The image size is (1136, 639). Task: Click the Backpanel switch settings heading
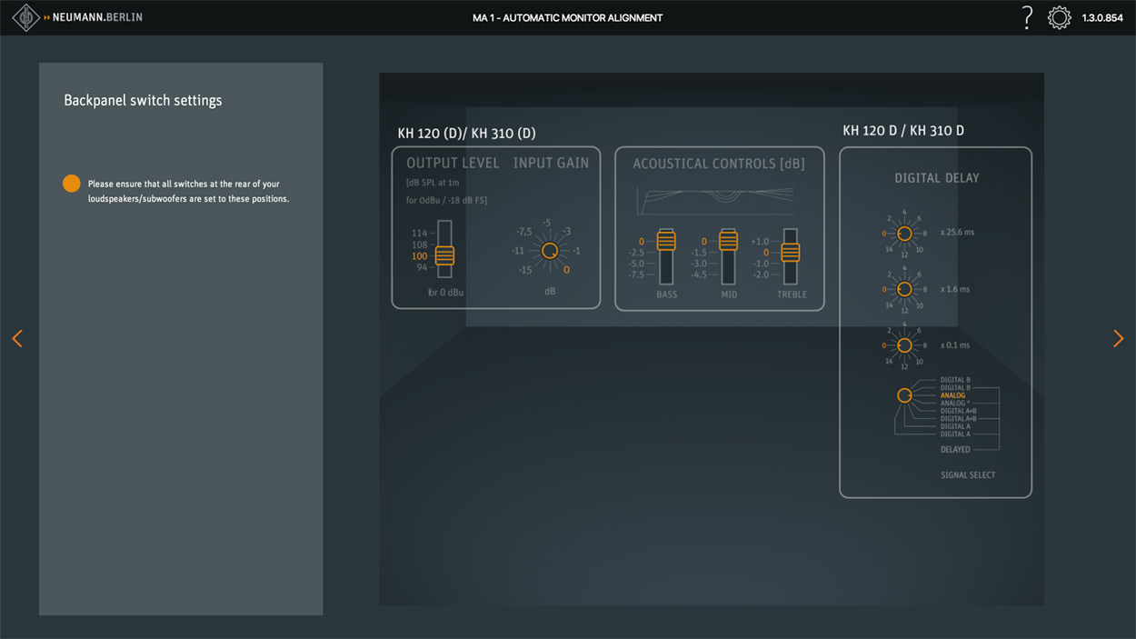coord(143,100)
